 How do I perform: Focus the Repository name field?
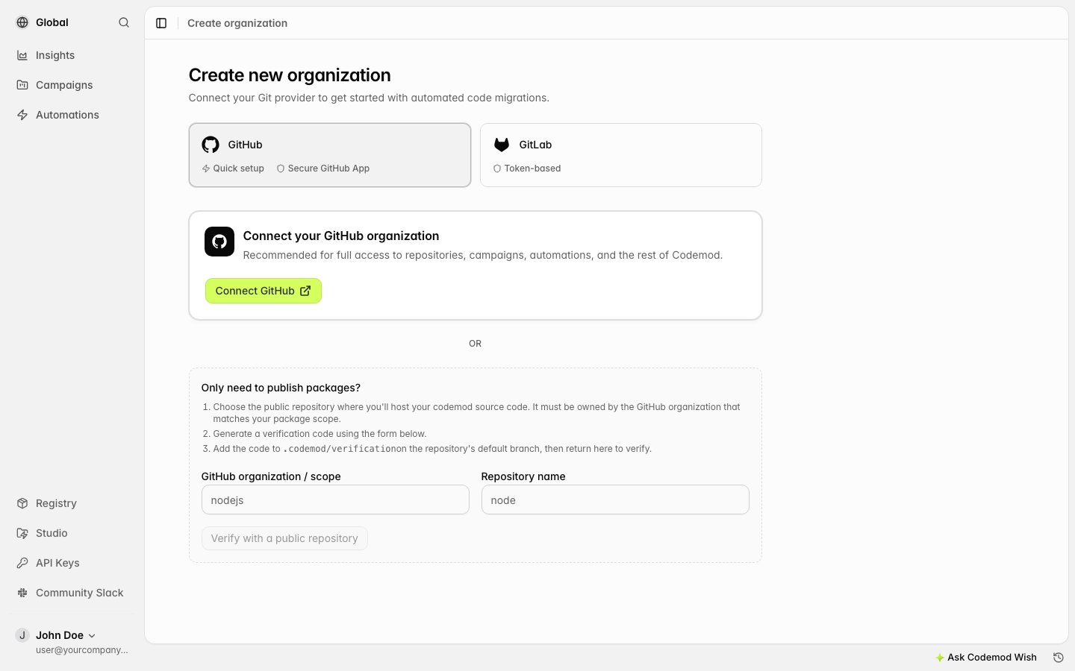tap(615, 500)
